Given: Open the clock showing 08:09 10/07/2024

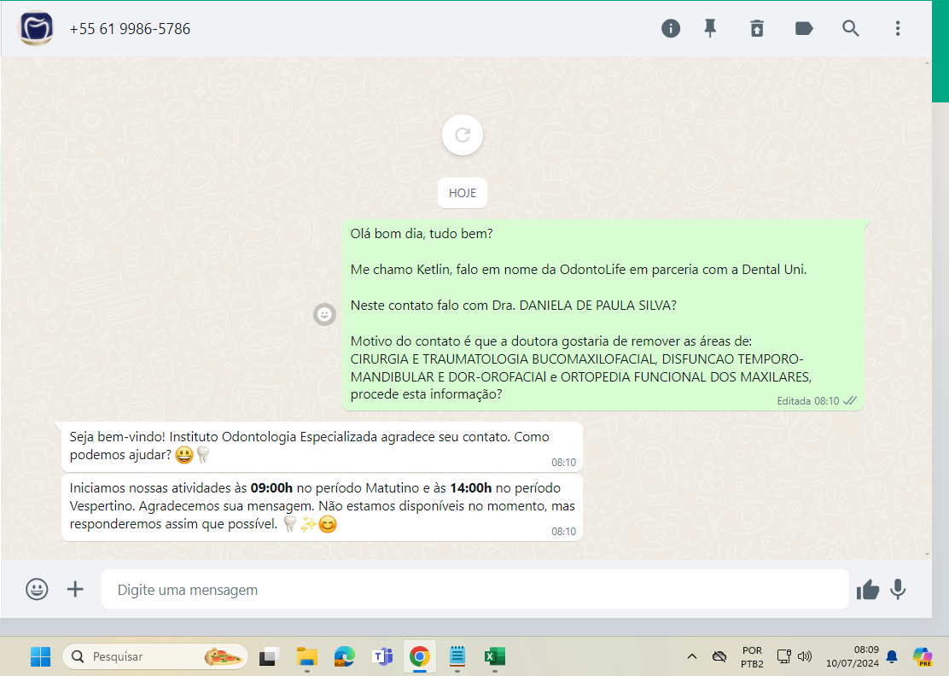Looking at the screenshot, I should click(853, 656).
